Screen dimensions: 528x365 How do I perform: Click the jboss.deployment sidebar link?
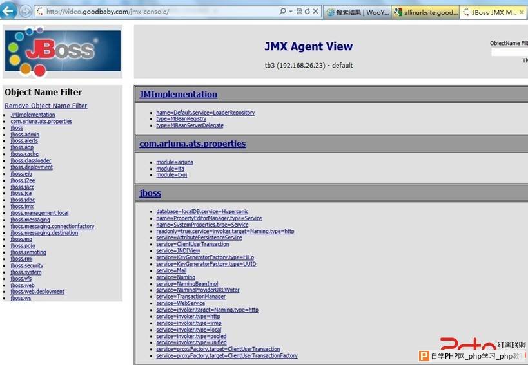pos(32,167)
